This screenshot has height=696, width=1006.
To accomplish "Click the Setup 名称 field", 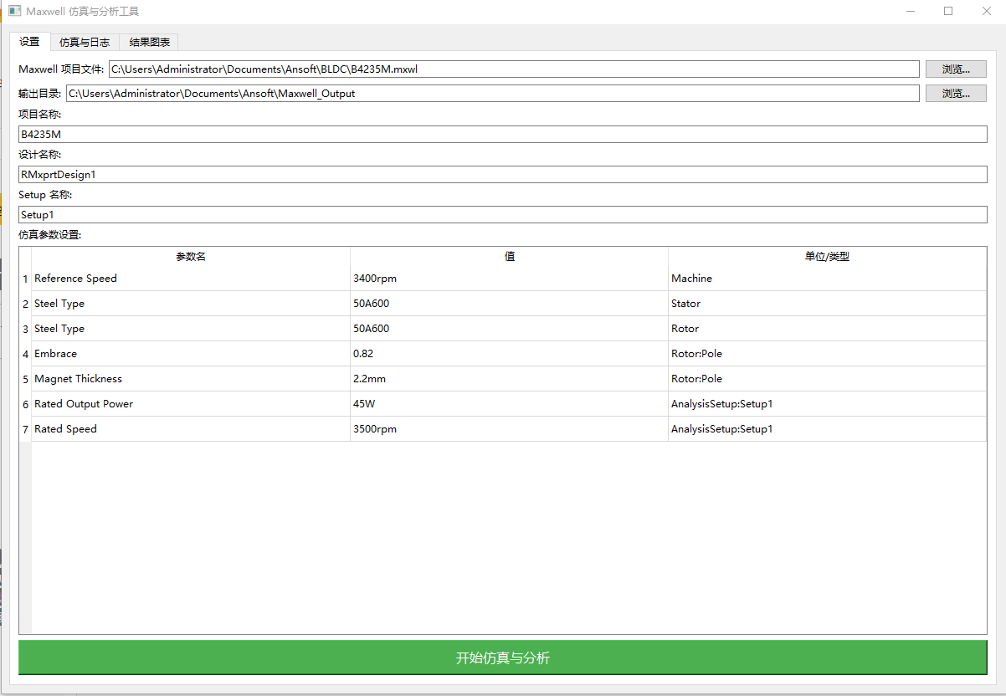I will tap(502, 215).
